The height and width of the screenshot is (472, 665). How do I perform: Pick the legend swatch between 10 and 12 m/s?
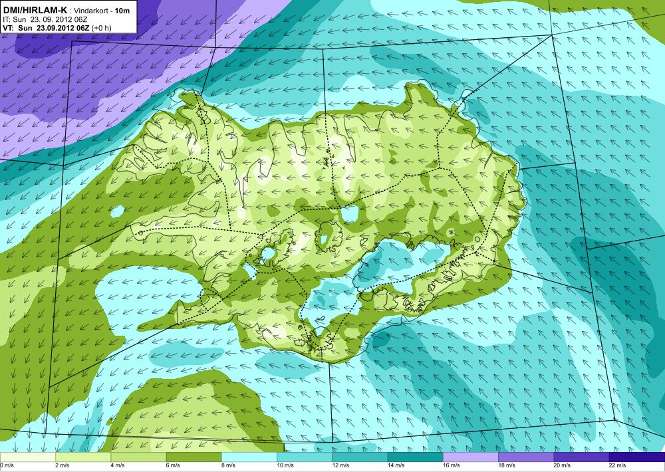305,457
